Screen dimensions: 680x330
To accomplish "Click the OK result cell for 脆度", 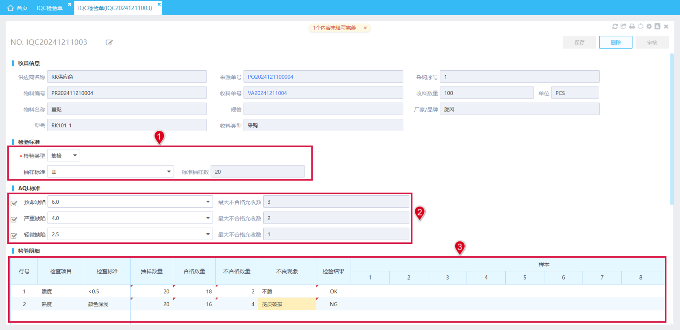I will (334, 292).
